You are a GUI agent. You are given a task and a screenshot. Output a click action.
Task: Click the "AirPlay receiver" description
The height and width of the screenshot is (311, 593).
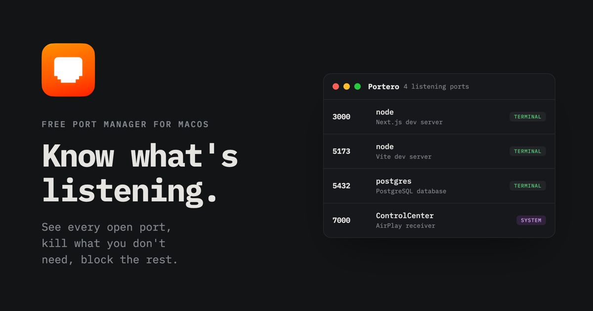[x=406, y=226]
